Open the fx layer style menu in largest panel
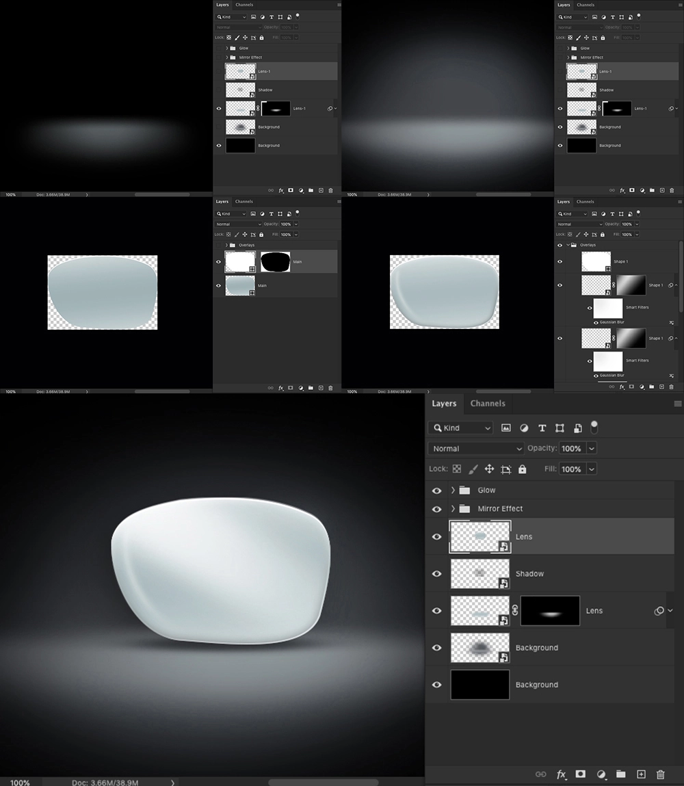Screen dimensions: 684x786 561,774
